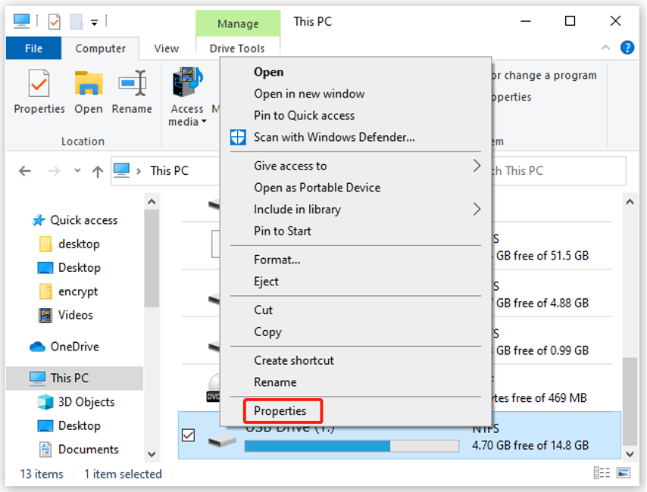The height and width of the screenshot is (492, 647).
Task: Open 3D Objects folder in sidebar
Action: click(86, 402)
